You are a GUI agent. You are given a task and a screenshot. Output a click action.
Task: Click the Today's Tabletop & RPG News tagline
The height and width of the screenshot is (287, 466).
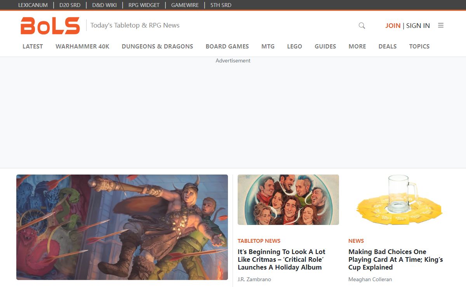(x=135, y=25)
